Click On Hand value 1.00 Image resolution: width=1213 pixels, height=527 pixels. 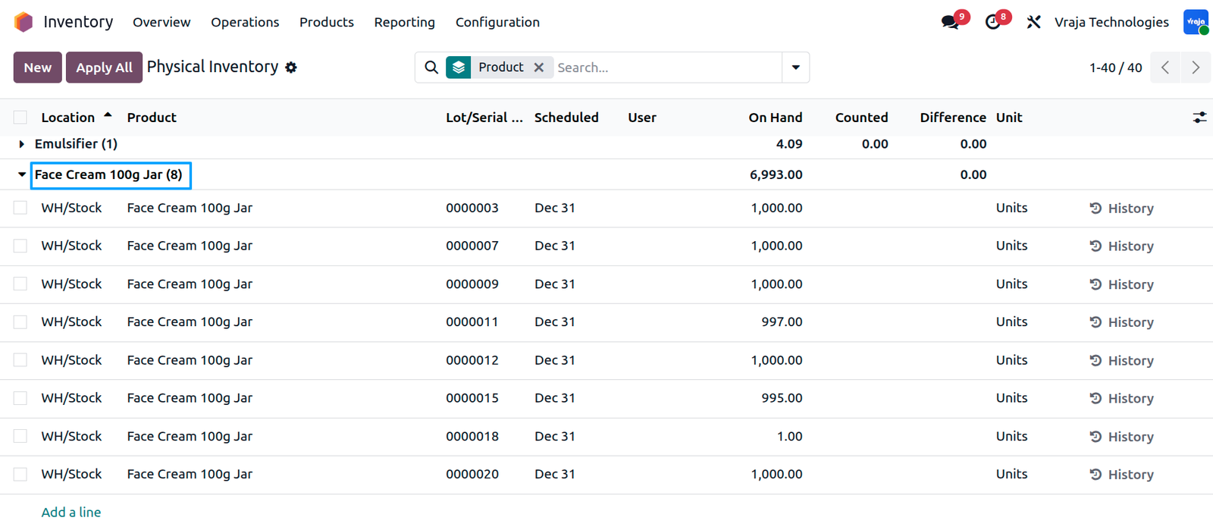(789, 436)
